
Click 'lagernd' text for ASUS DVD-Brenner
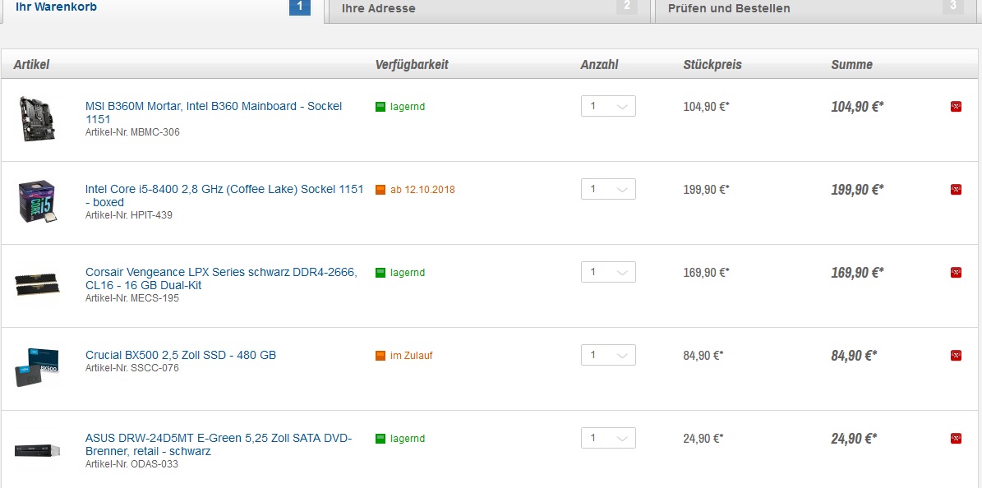(x=408, y=439)
